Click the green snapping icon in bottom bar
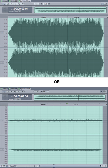This screenshot has height=168, width=108. pos(4,166)
